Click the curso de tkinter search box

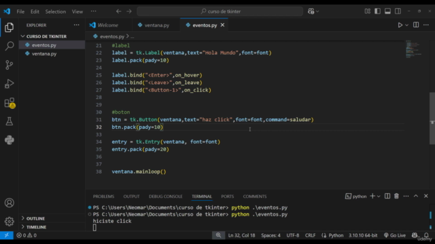click(x=220, y=12)
